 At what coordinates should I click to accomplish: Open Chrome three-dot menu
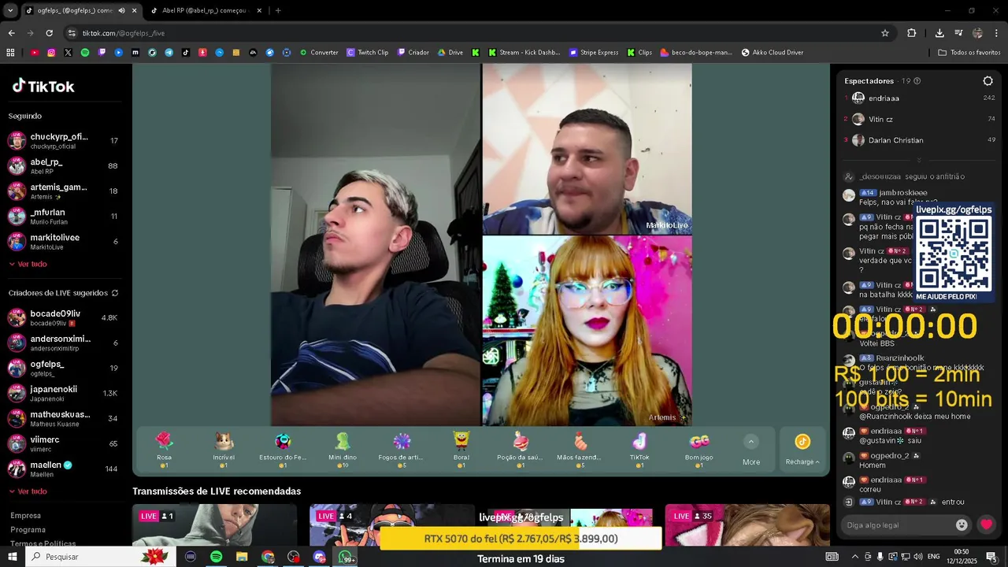pos(995,33)
